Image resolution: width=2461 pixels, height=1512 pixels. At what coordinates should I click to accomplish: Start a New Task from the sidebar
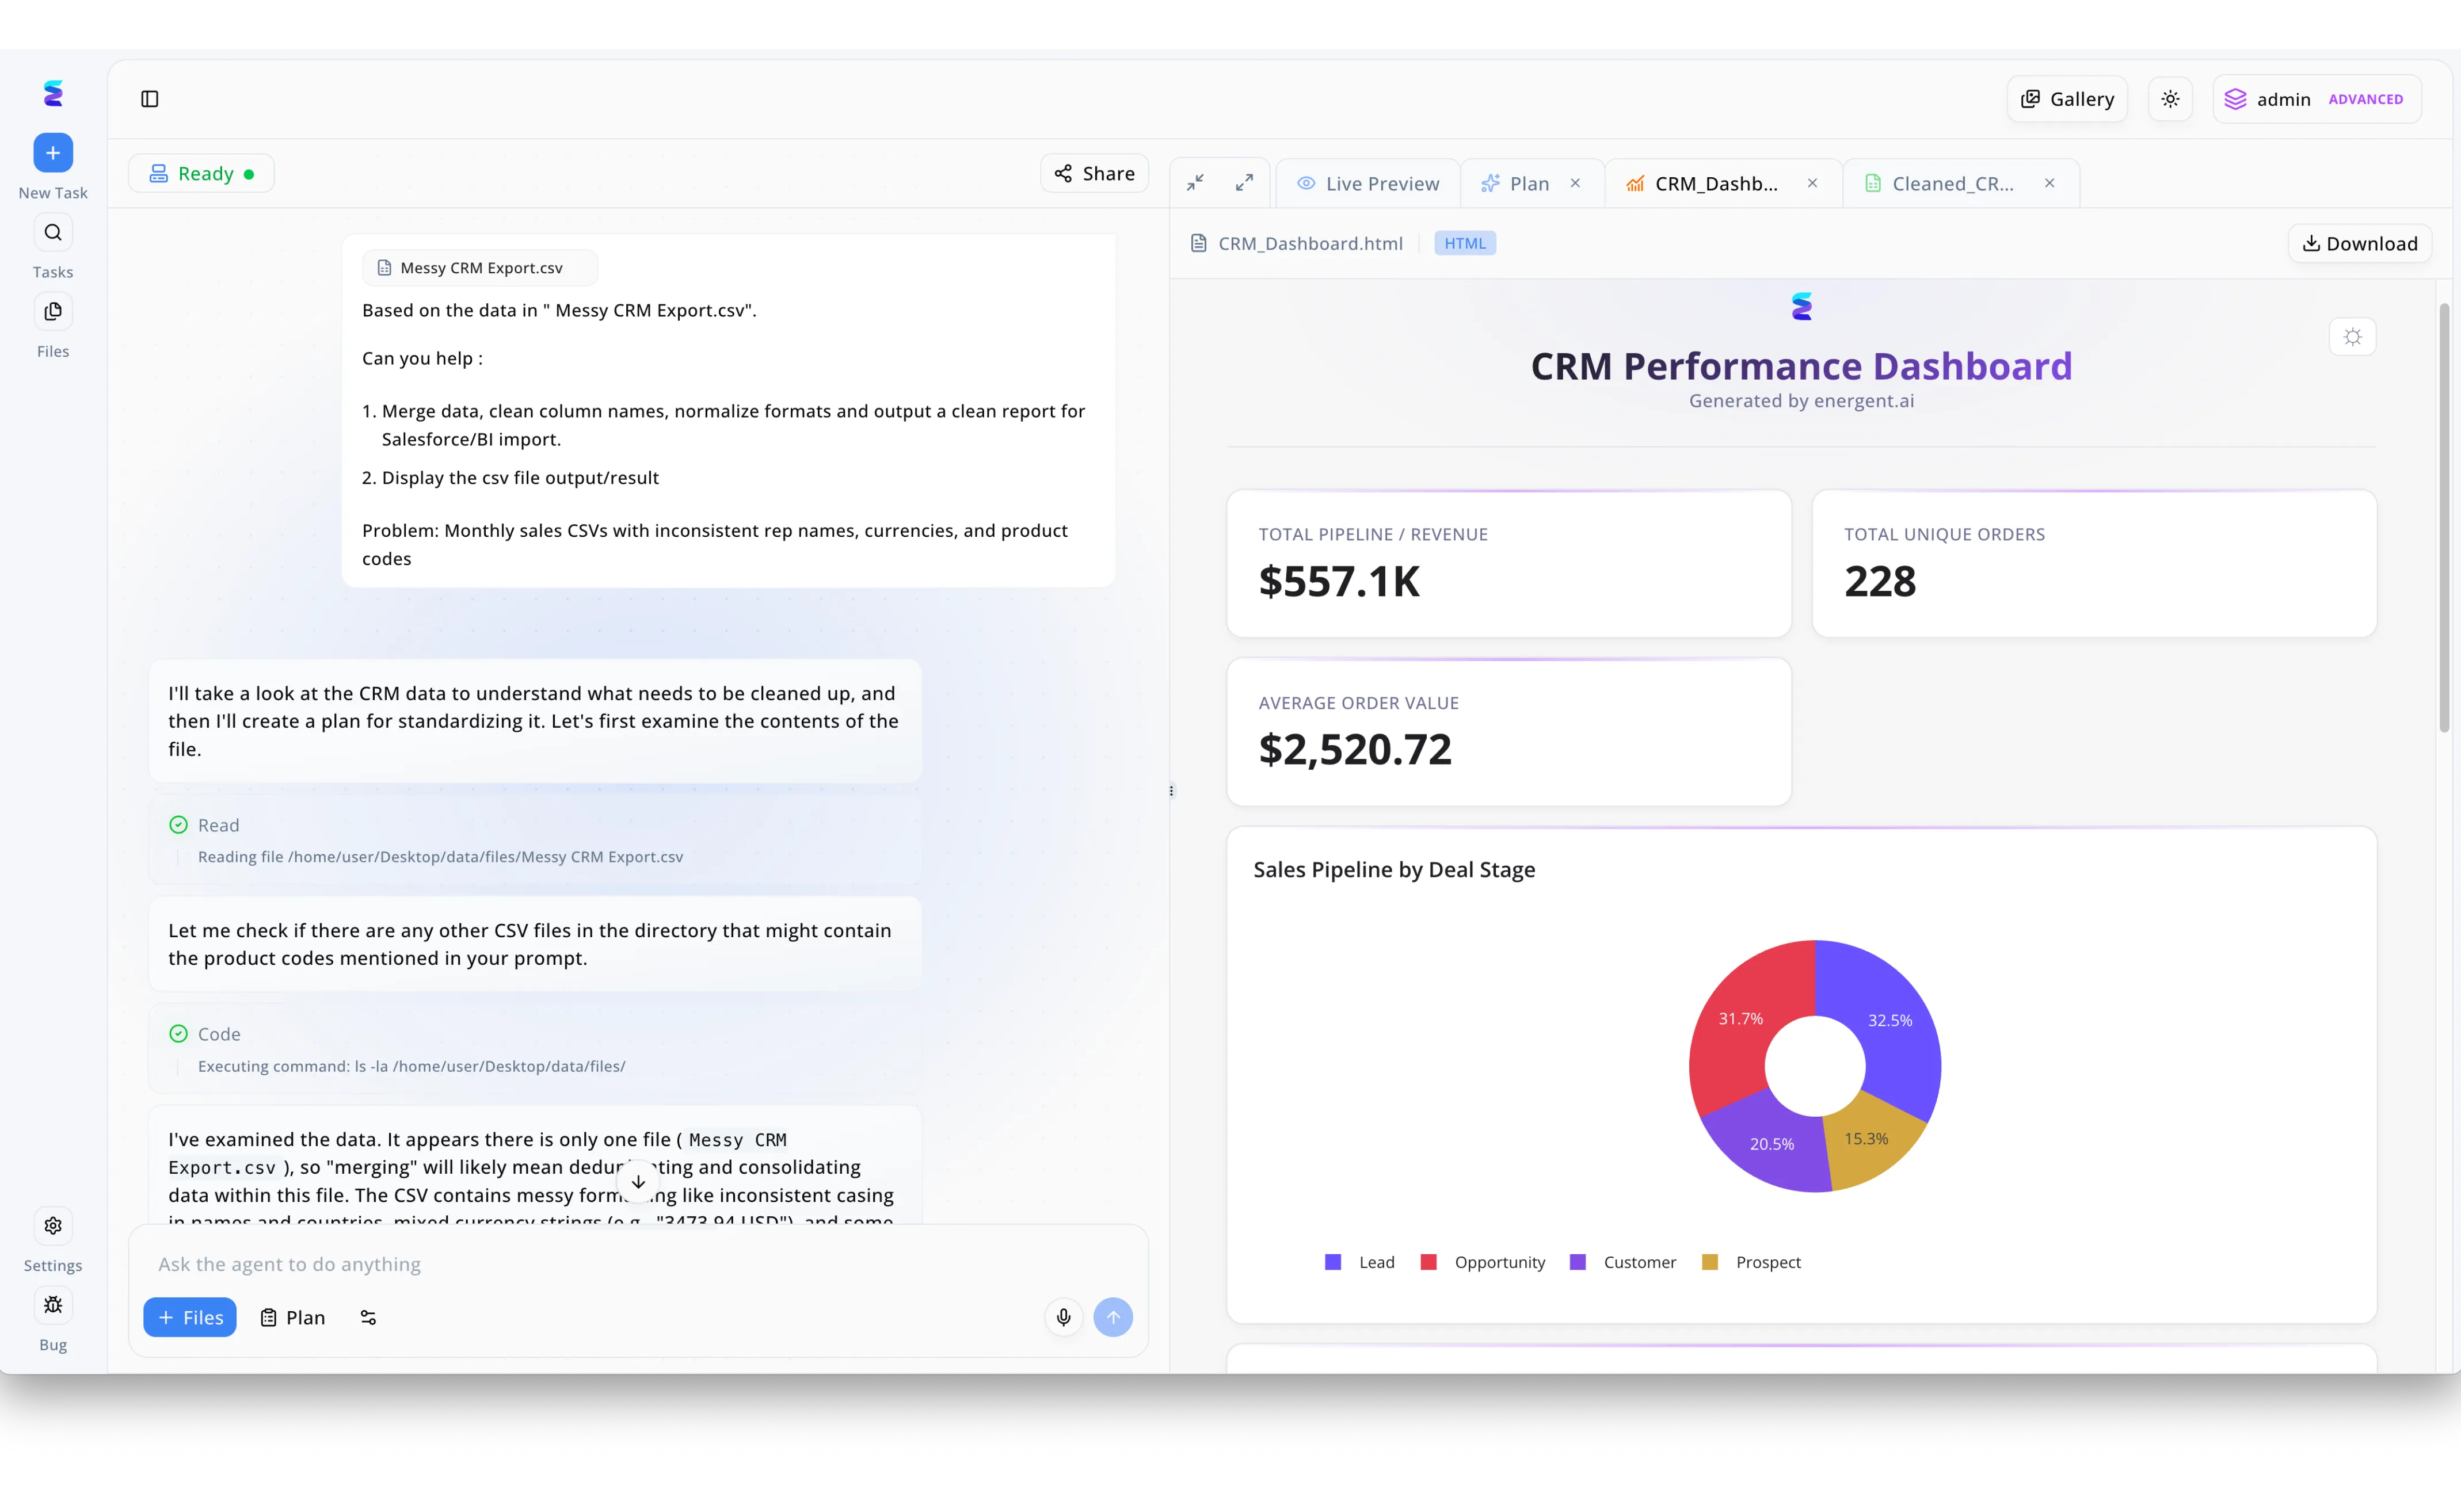(52, 152)
